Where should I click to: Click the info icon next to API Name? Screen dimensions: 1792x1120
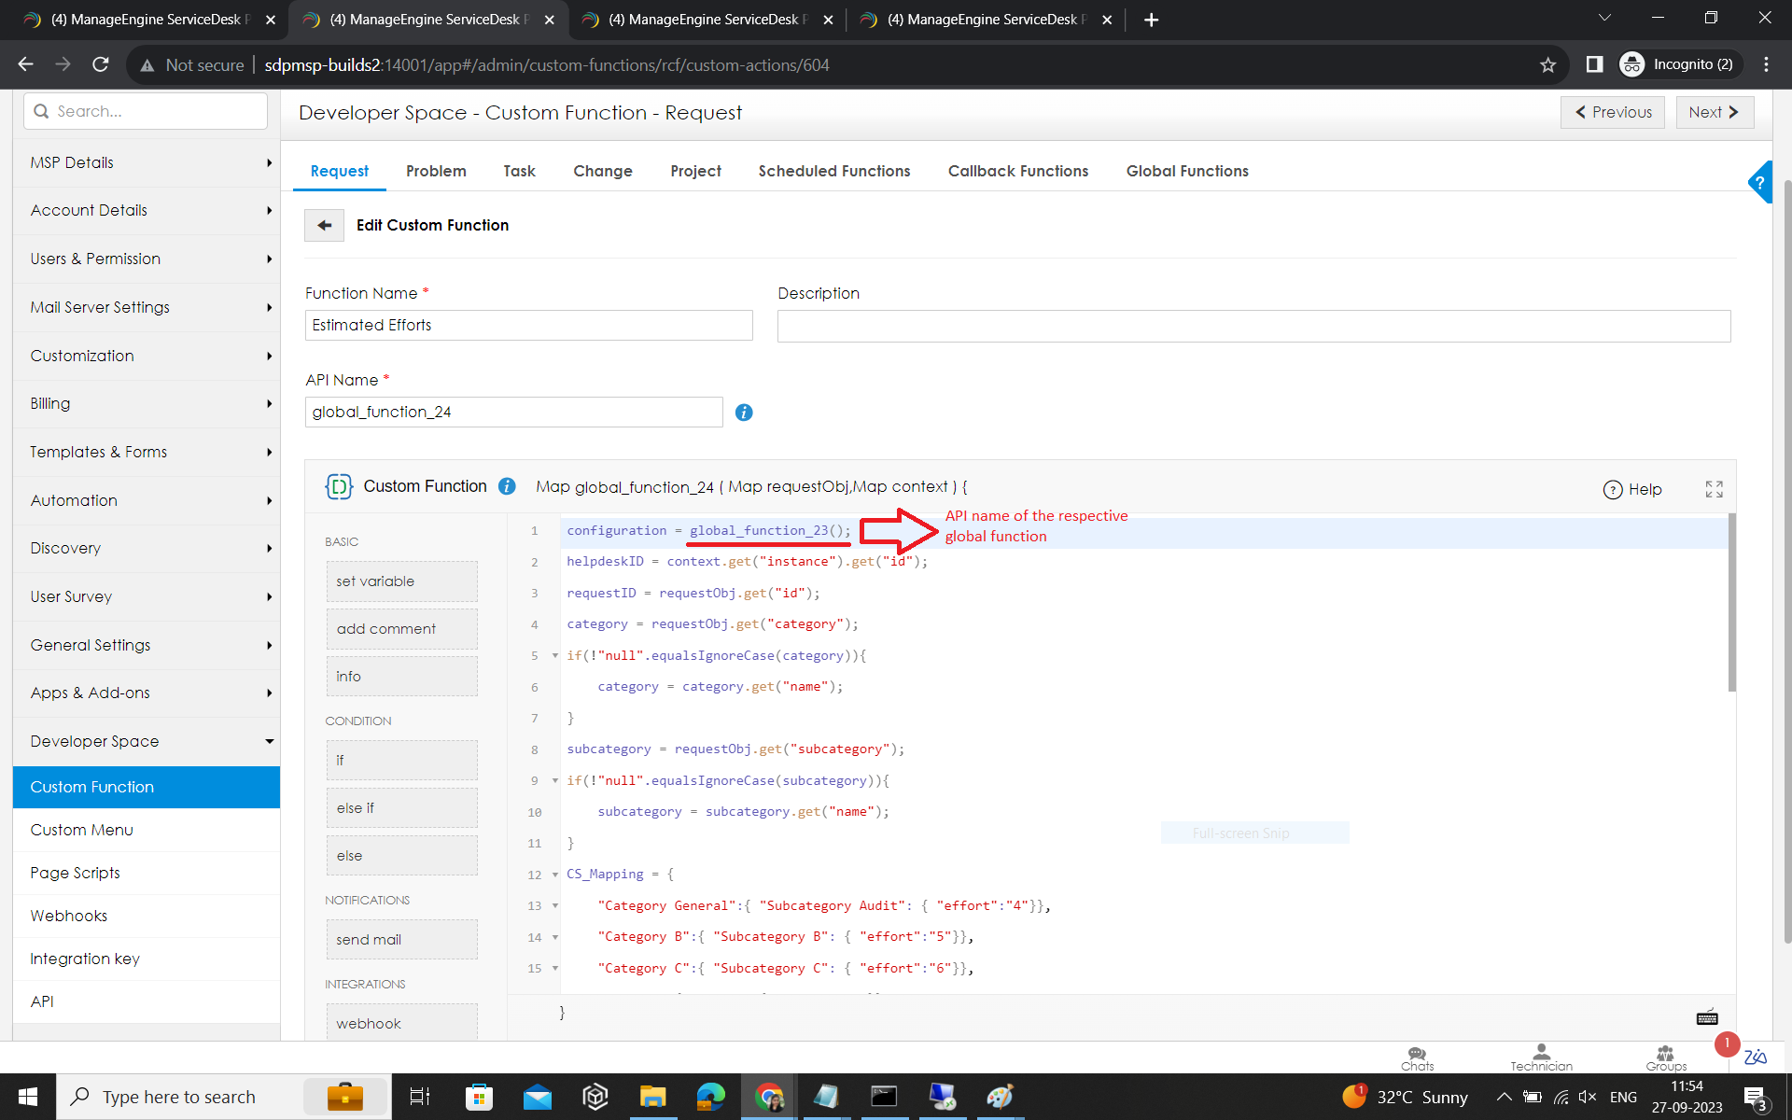click(x=744, y=413)
